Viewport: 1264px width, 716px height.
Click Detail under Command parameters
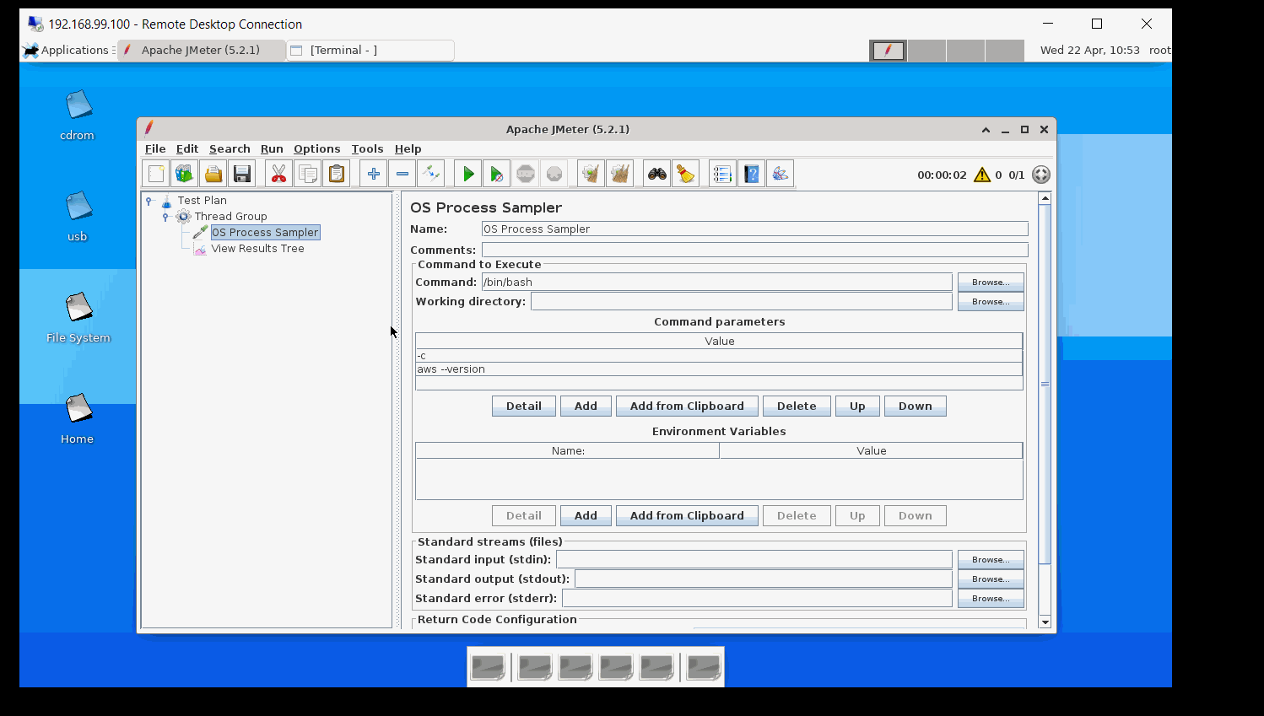coord(524,406)
